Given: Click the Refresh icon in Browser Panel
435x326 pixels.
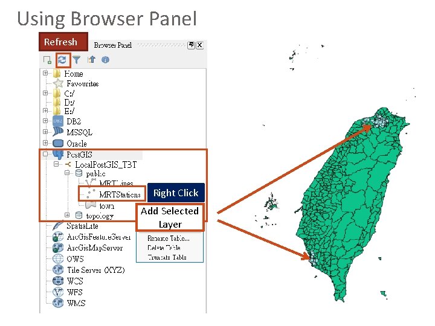Looking at the screenshot, I should (62, 60).
